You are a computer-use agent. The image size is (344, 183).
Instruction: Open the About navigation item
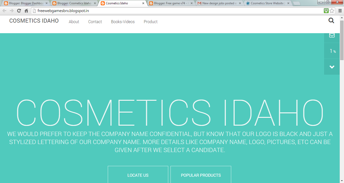74,22
